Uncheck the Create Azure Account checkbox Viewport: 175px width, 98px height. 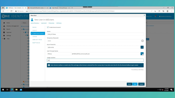(x=48, y=27)
